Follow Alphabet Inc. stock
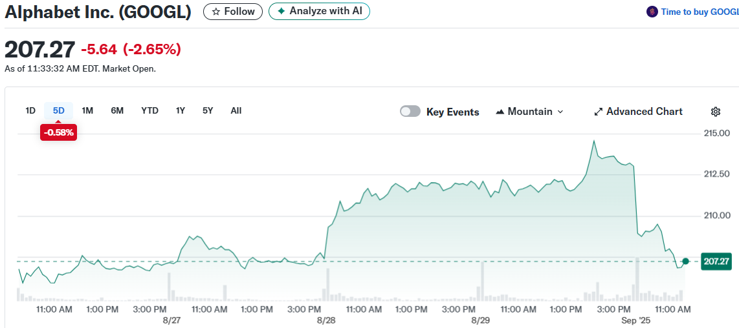The height and width of the screenshot is (328, 739). [x=233, y=11]
